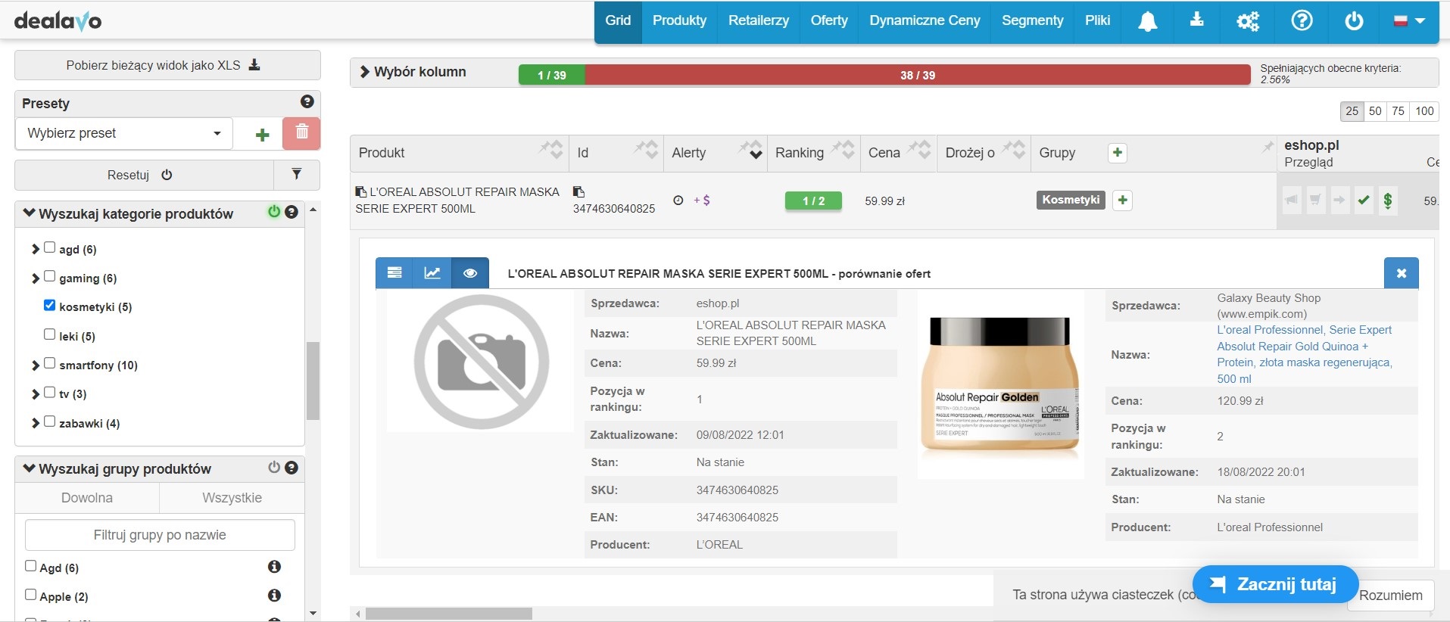1450x622 pixels.
Task: Open the Retailerzy menu item
Action: coord(758,20)
